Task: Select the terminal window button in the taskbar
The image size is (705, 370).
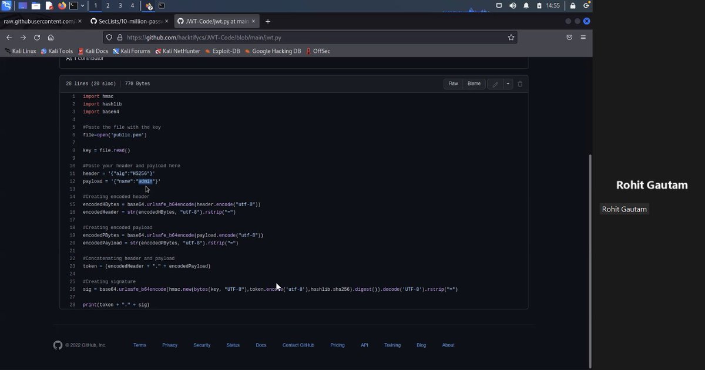Action: [x=162, y=6]
